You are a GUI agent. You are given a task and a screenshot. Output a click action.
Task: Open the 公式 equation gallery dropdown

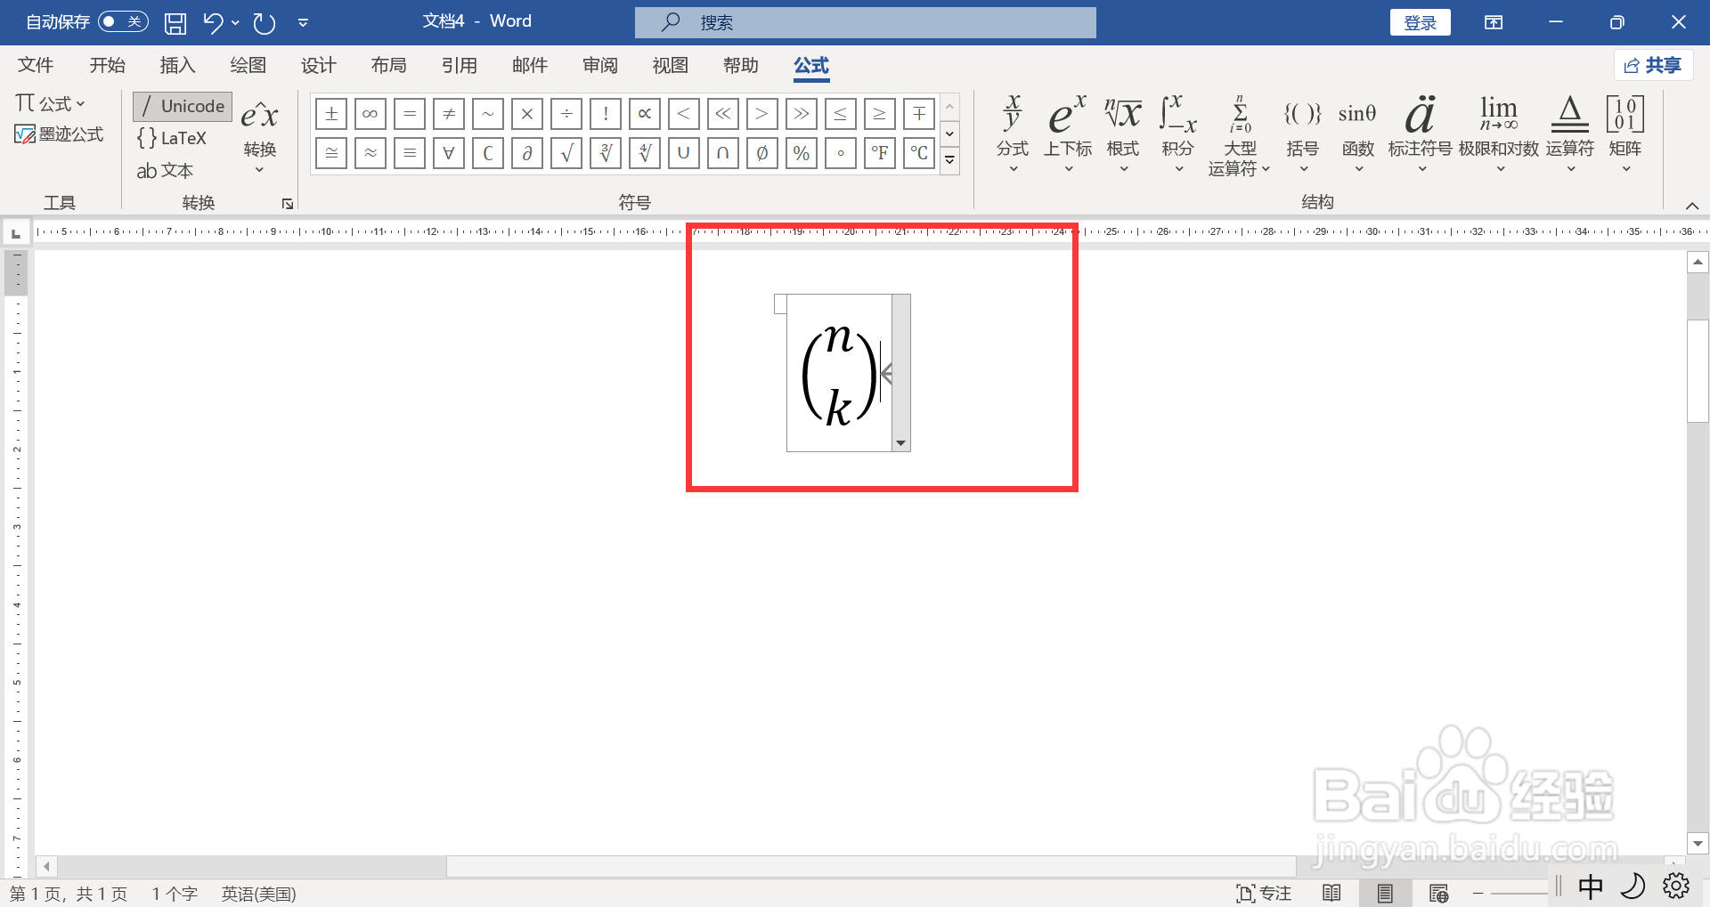pyautogui.click(x=51, y=104)
